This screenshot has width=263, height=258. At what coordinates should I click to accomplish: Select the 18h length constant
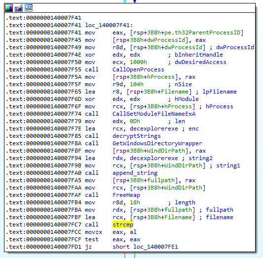coord(135,202)
